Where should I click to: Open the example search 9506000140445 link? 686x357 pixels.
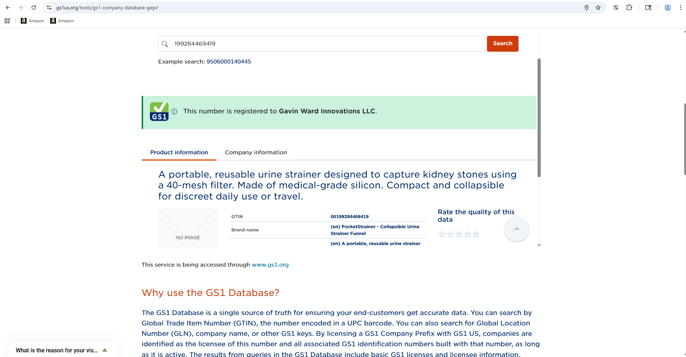[x=228, y=62]
